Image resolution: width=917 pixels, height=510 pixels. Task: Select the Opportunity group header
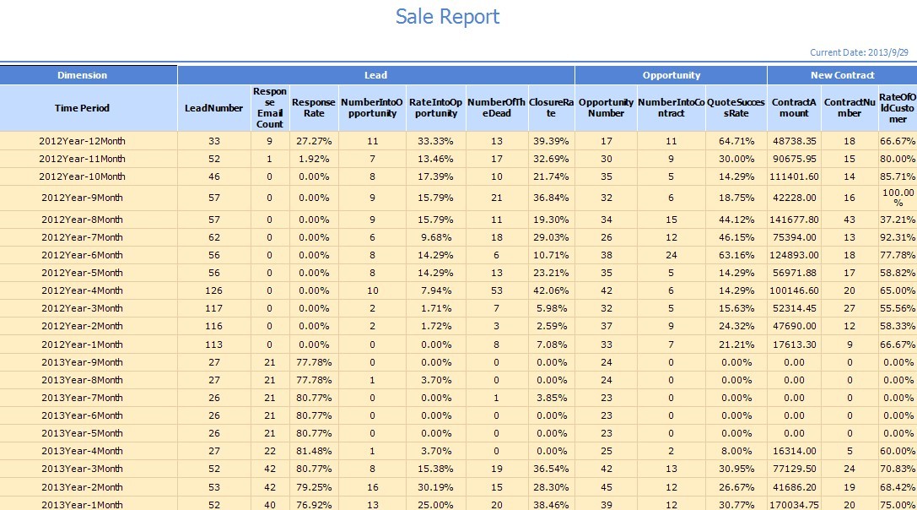click(671, 75)
